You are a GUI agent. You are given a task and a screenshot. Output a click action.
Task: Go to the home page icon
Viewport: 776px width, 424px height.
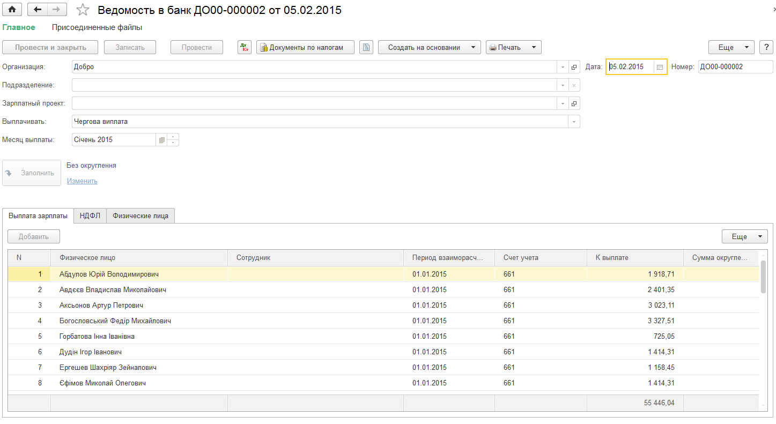(12, 10)
